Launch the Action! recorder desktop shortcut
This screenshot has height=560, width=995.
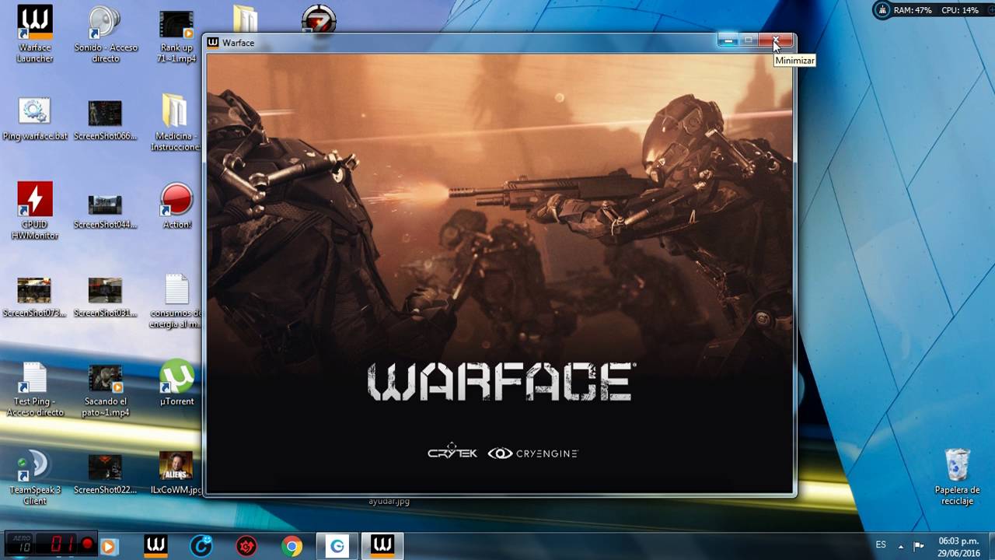(176, 206)
